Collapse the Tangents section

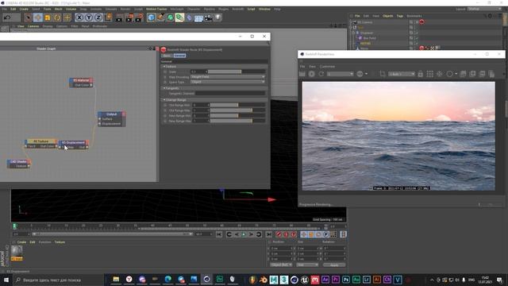click(x=164, y=88)
